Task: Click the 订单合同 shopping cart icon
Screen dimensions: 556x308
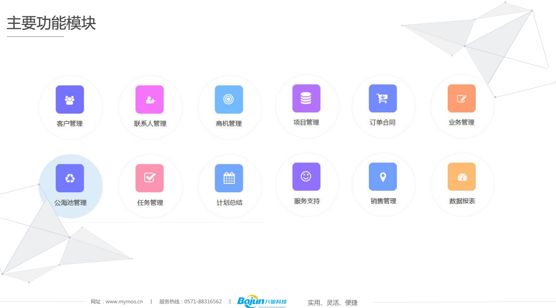Action: tap(383, 98)
